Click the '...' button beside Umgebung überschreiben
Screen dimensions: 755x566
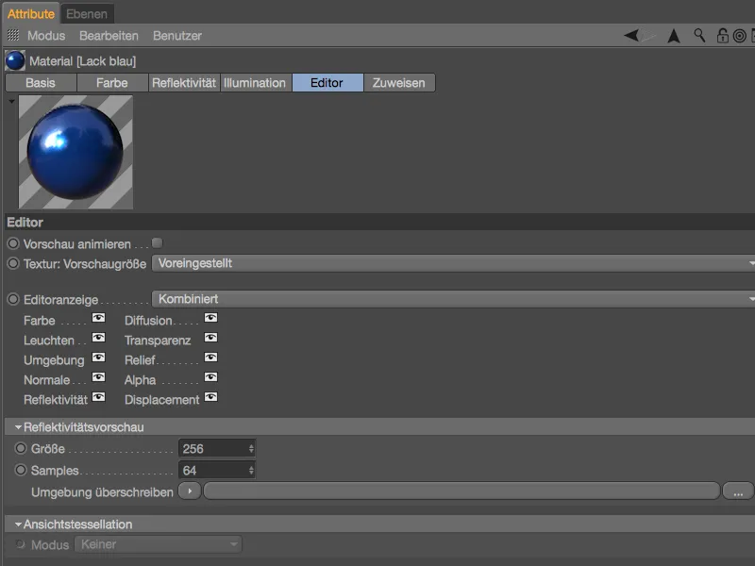[738, 491]
